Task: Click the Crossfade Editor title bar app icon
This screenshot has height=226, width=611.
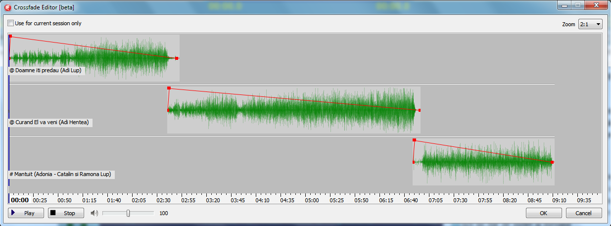Action: point(7,8)
